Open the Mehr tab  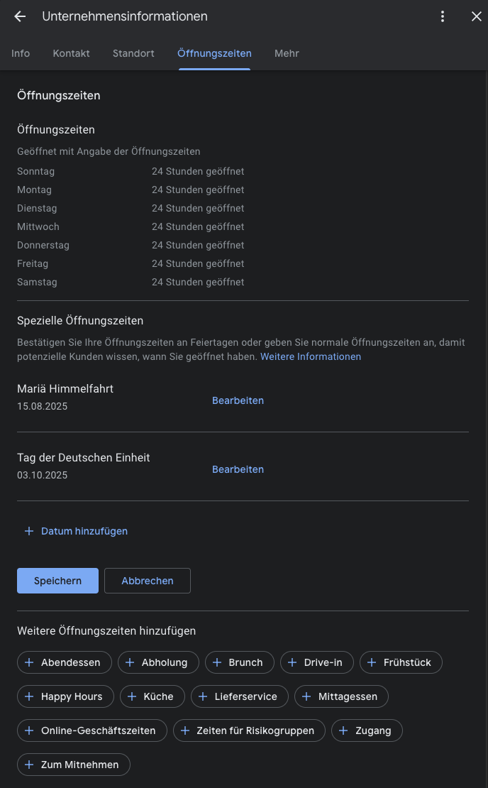coord(287,53)
